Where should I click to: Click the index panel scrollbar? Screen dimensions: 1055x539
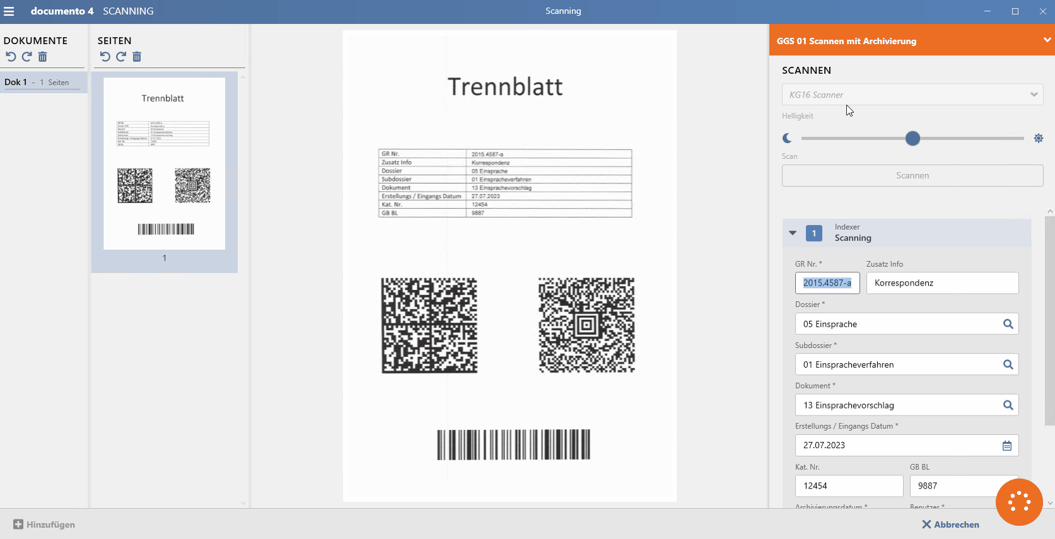coord(1050,320)
